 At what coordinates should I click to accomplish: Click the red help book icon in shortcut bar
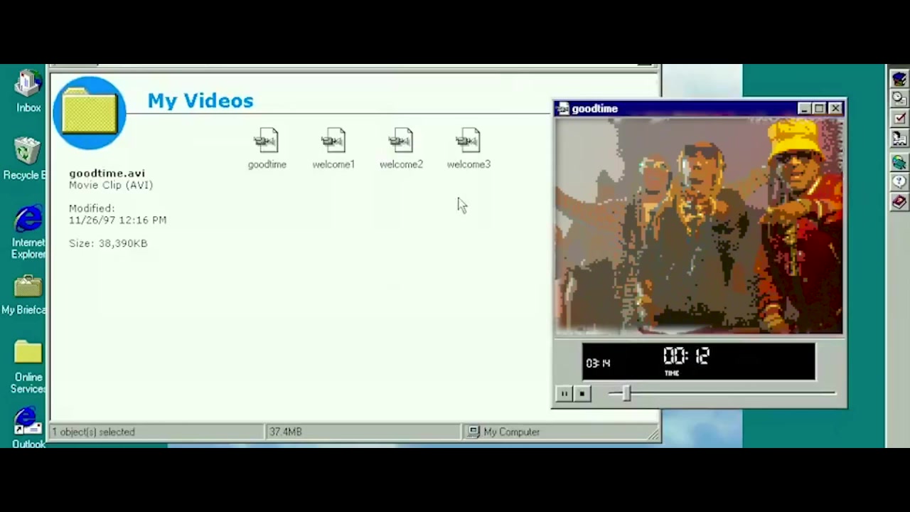[899, 203]
